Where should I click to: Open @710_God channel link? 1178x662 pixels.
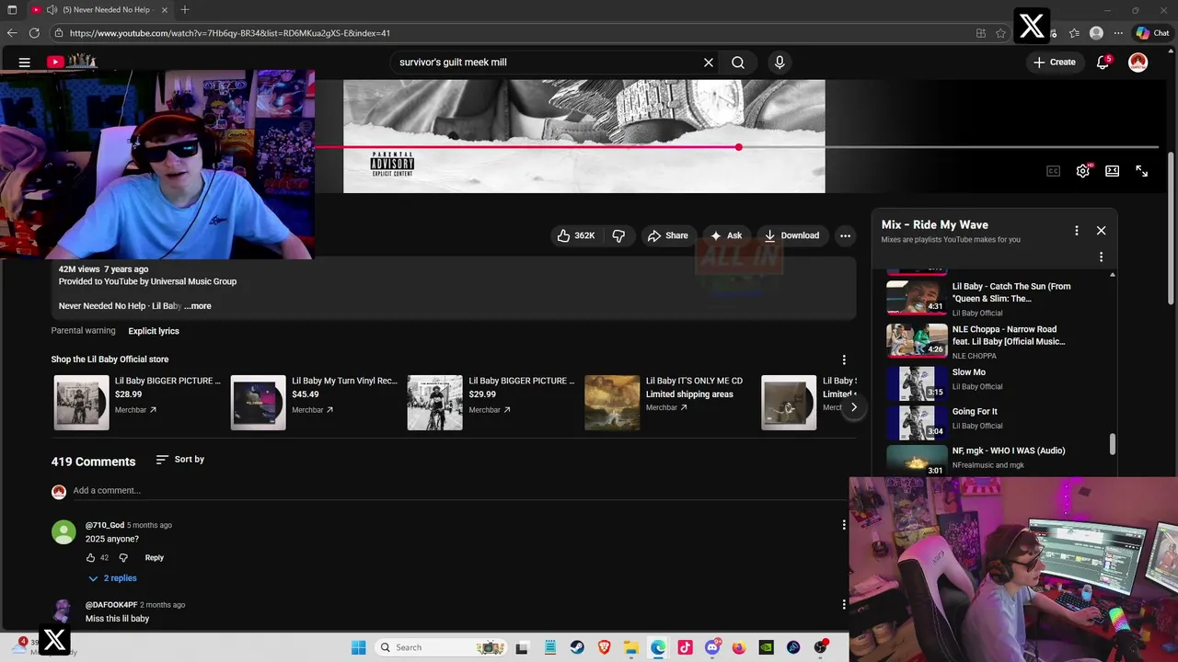pyautogui.click(x=105, y=525)
